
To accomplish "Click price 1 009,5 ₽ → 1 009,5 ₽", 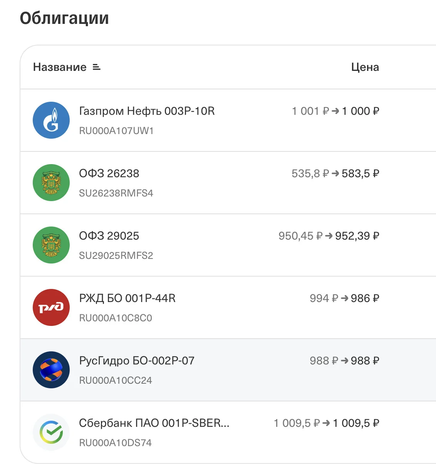I will pyautogui.click(x=327, y=423).
